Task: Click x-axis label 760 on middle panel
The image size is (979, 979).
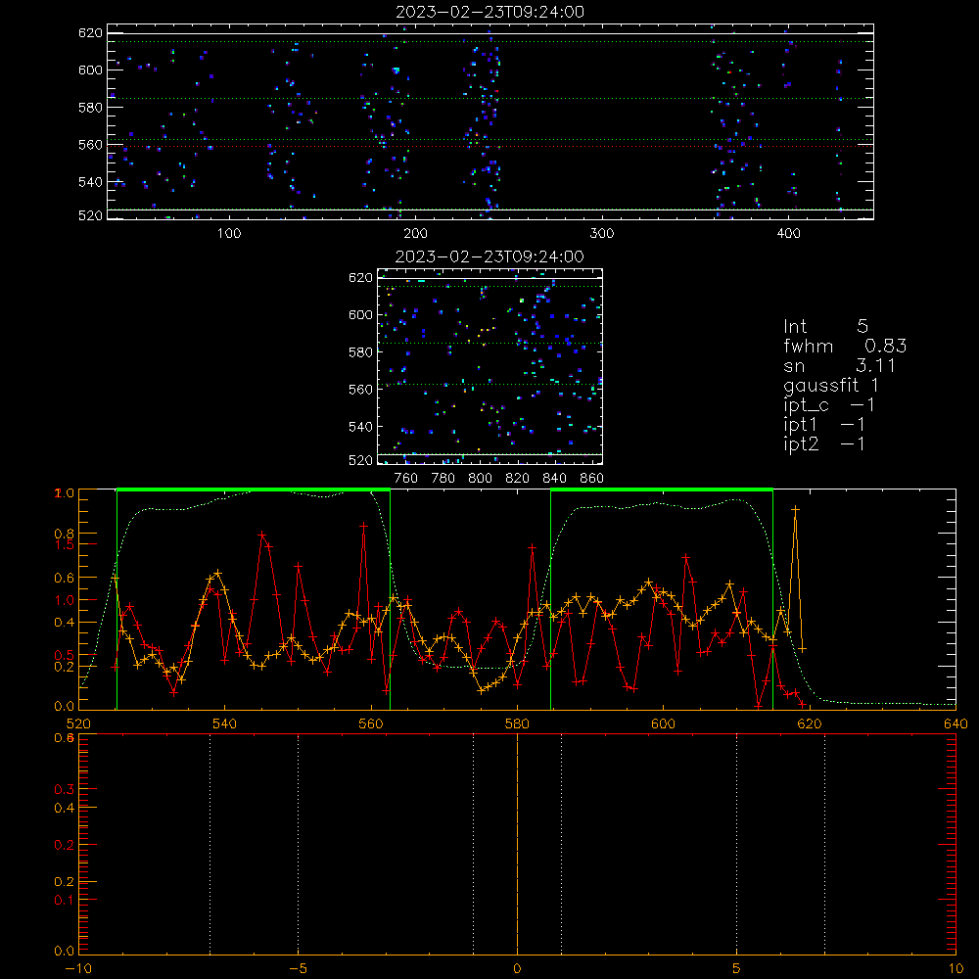Action: click(406, 479)
